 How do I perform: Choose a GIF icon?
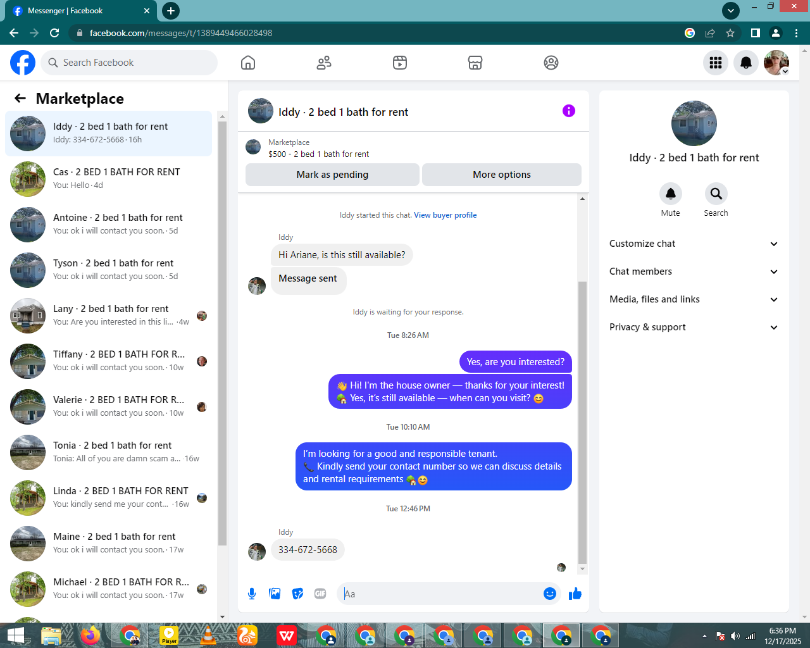320,594
